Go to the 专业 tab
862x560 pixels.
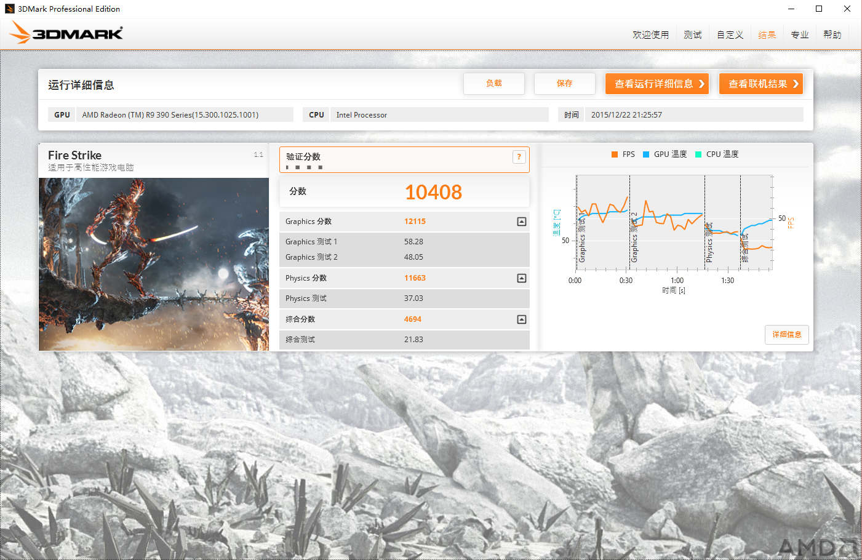tap(800, 35)
